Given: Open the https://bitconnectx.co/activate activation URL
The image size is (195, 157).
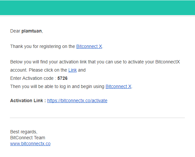Looking at the screenshot, I should 77,101.
